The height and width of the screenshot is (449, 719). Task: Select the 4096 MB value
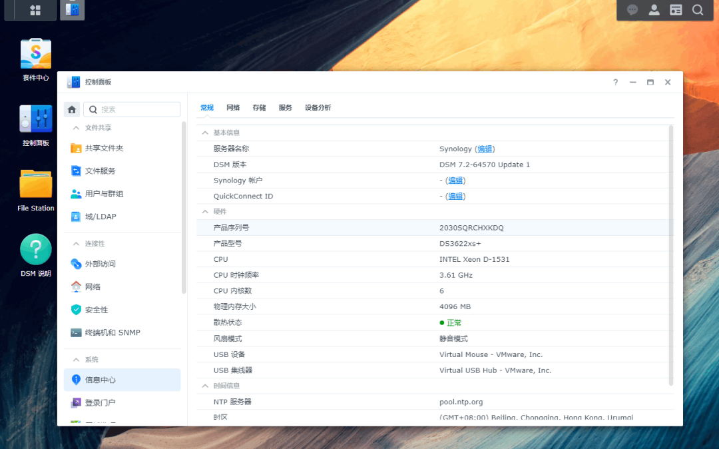click(x=455, y=306)
